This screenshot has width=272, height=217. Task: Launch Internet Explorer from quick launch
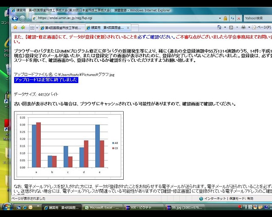tap(25, 208)
